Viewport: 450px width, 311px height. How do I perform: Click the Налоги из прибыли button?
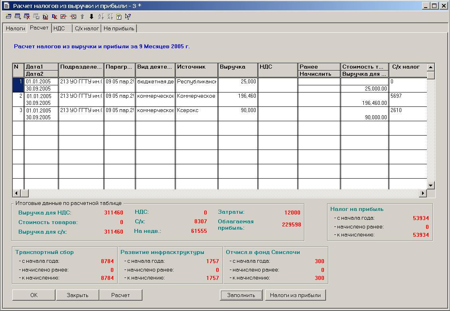295,295
